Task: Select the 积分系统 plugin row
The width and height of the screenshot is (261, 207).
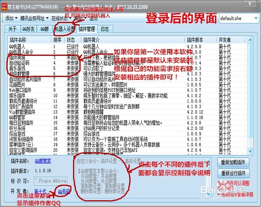Action: [127, 128]
